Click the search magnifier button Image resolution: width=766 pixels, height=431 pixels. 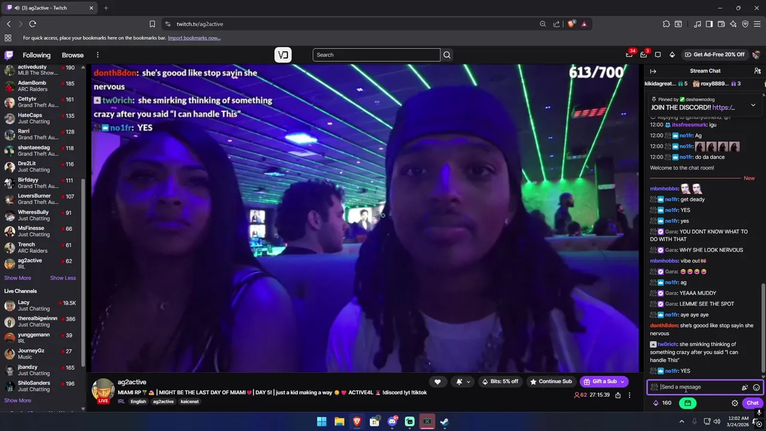tap(446, 55)
